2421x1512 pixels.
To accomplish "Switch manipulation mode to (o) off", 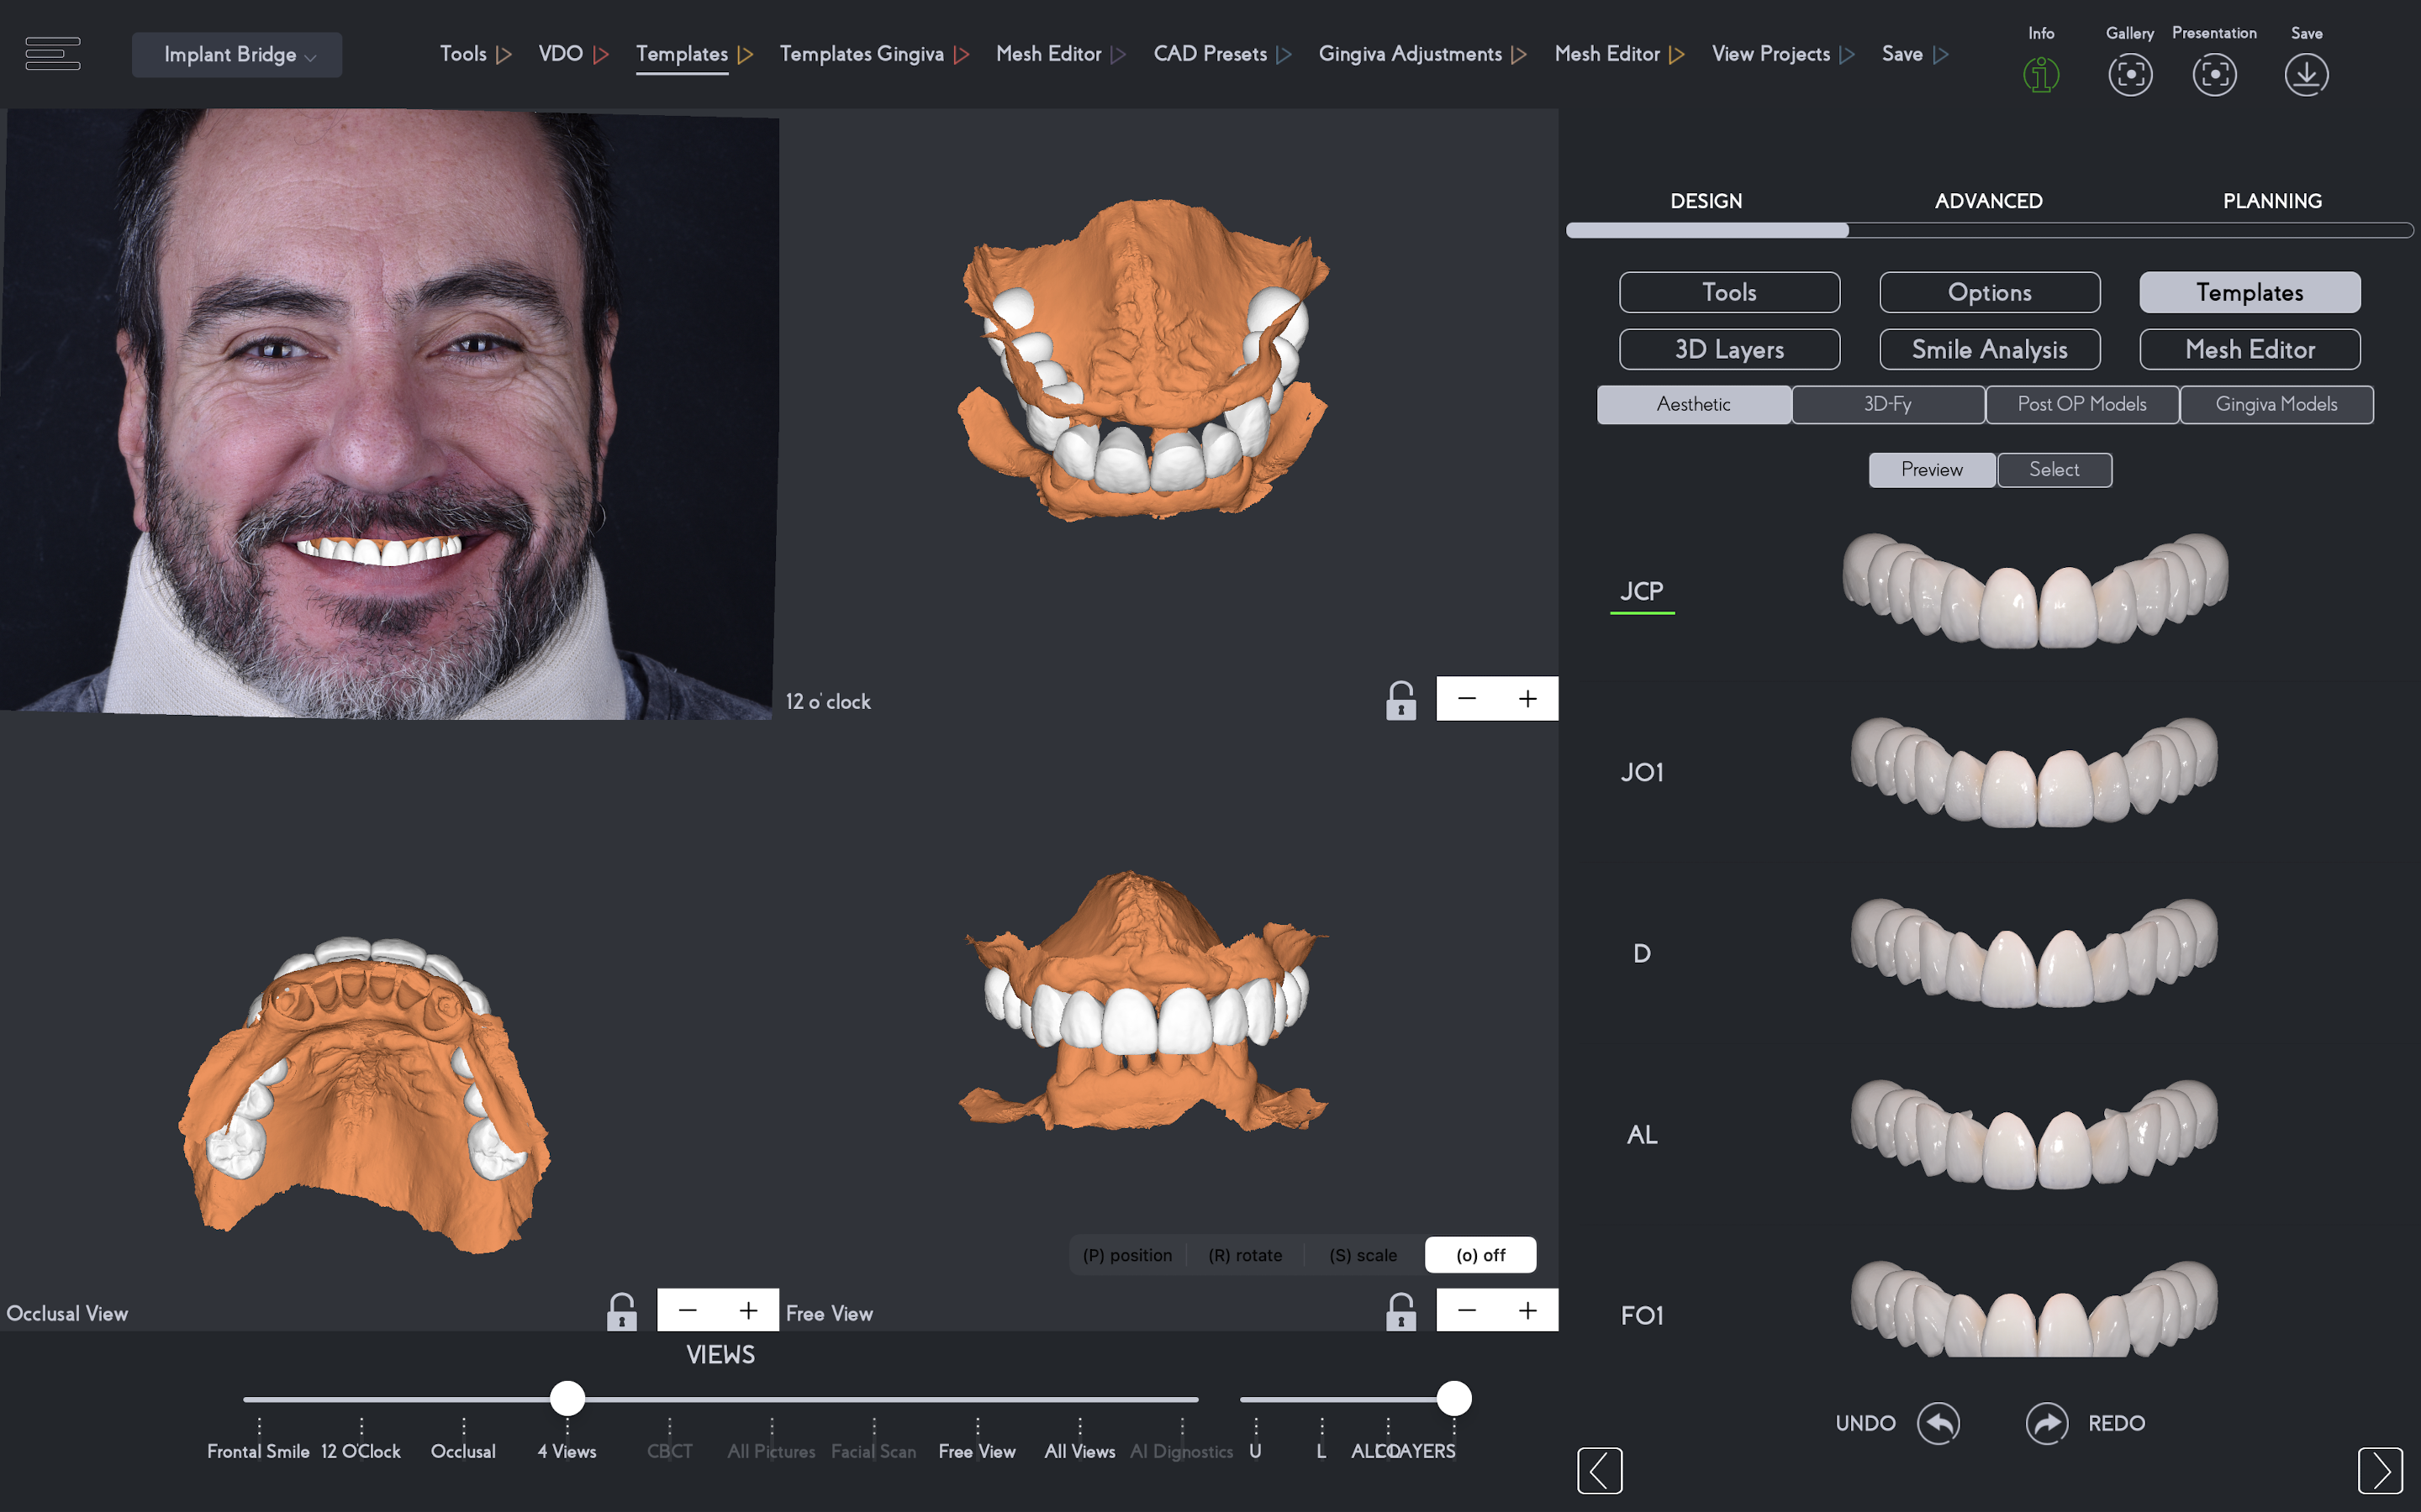I will tap(1479, 1255).
